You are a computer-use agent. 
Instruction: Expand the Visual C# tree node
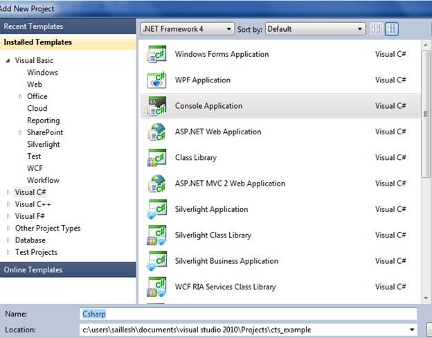point(8,193)
